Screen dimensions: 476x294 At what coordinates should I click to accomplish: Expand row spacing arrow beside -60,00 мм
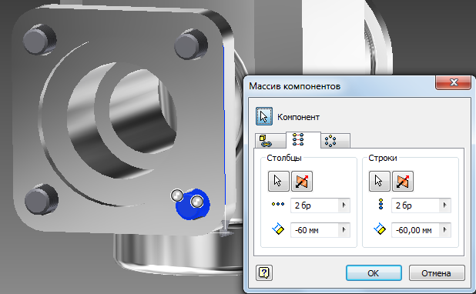point(445,230)
